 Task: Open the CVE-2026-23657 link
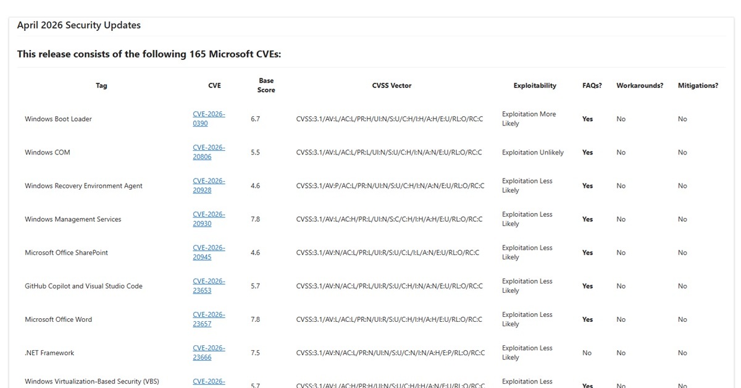click(208, 319)
